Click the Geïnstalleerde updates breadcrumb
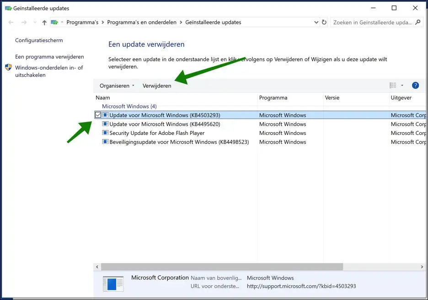Viewport: 428px width, 300px height. [x=213, y=22]
